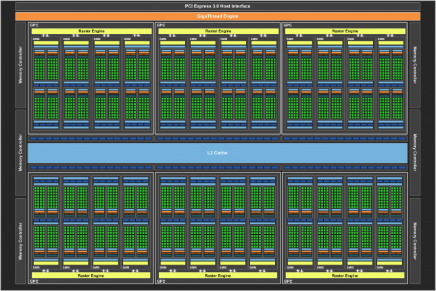Screen dimensions: 436x291
Task: Select the GPC label of bottom-right cluster
Action: pyautogui.click(x=288, y=282)
